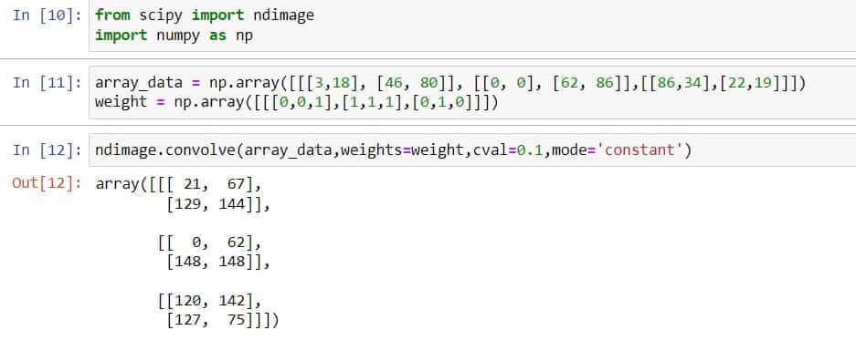Click the 'array(' text at output start
This screenshot has height=351, width=856.
point(119,184)
